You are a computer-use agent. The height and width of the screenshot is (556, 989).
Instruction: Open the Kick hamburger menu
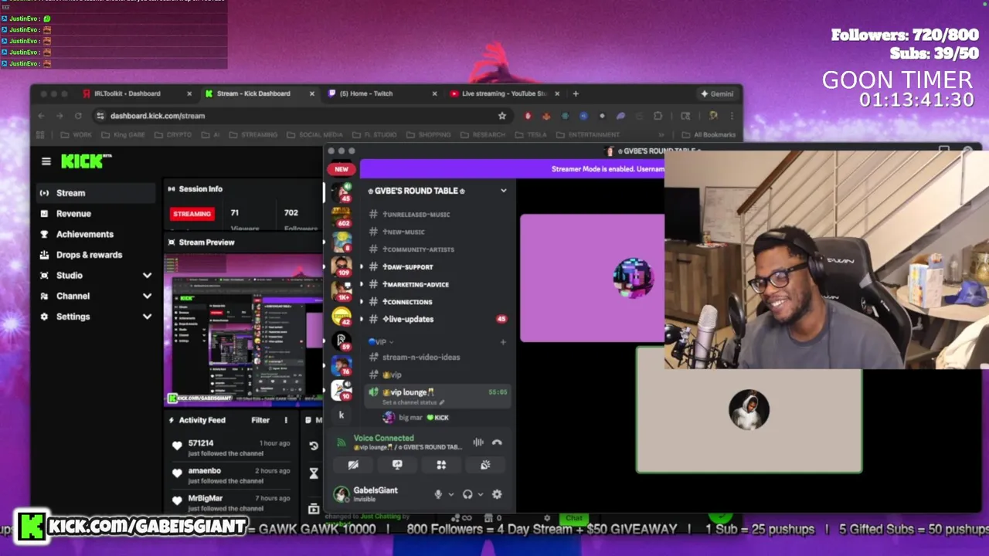tap(46, 161)
